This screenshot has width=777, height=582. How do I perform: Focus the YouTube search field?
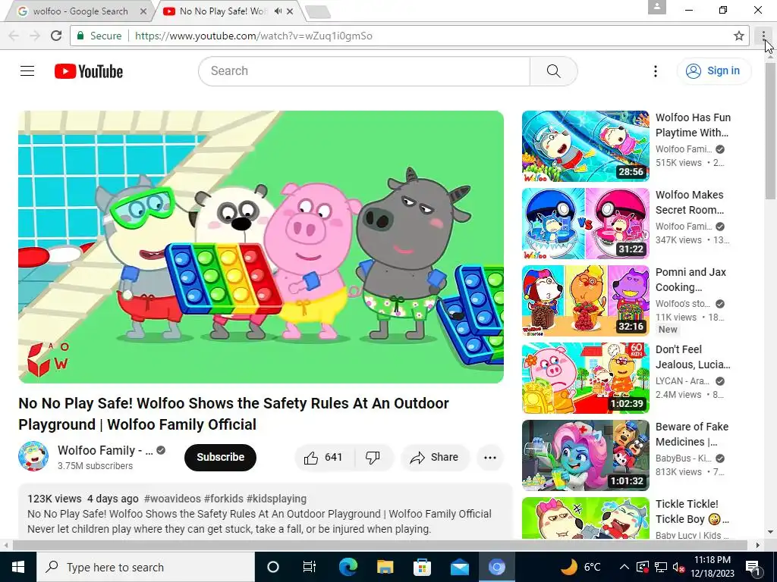coord(364,71)
